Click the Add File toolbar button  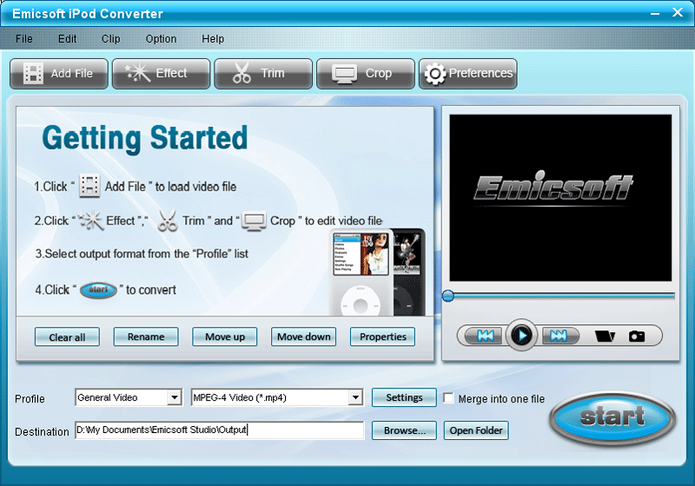click(x=59, y=74)
